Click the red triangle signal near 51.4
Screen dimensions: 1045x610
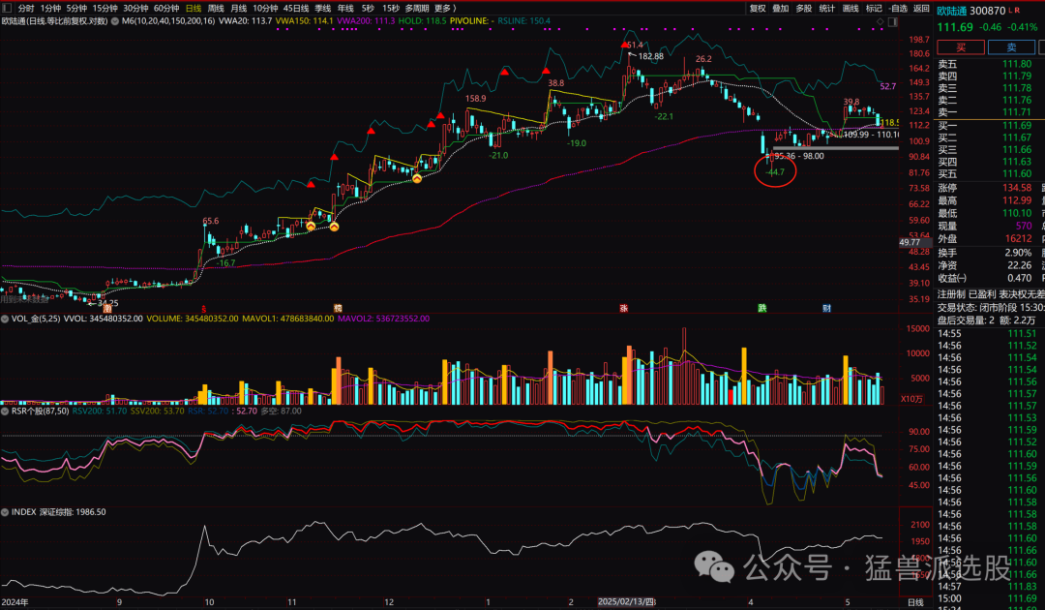coord(624,45)
